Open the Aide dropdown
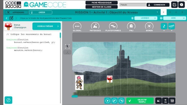Screen dimensions: 187x105 (x=174, y=18)
